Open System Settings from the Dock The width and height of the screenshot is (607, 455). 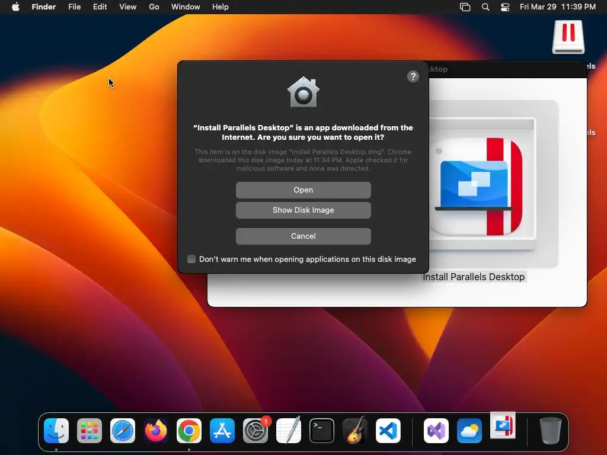[x=255, y=431]
